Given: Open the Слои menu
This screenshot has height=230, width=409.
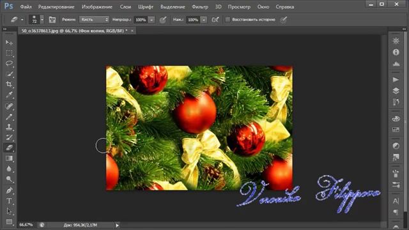Looking at the screenshot, I should point(125,7).
